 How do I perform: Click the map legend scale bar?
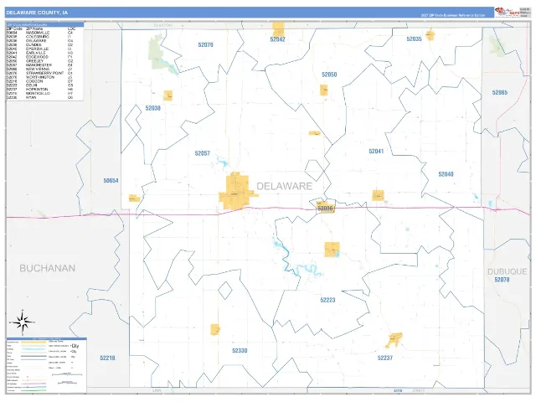coord(67,374)
